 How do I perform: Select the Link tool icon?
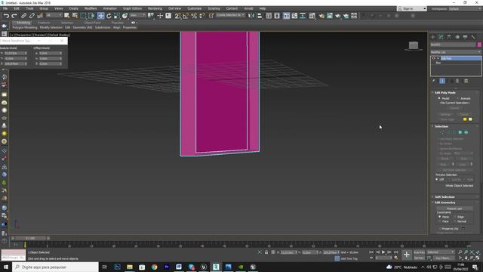point(23,16)
